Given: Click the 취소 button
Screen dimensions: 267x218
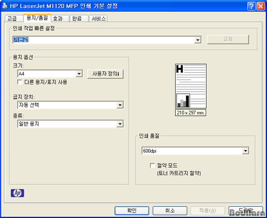Looking at the screenshot, I should tap(170, 211).
